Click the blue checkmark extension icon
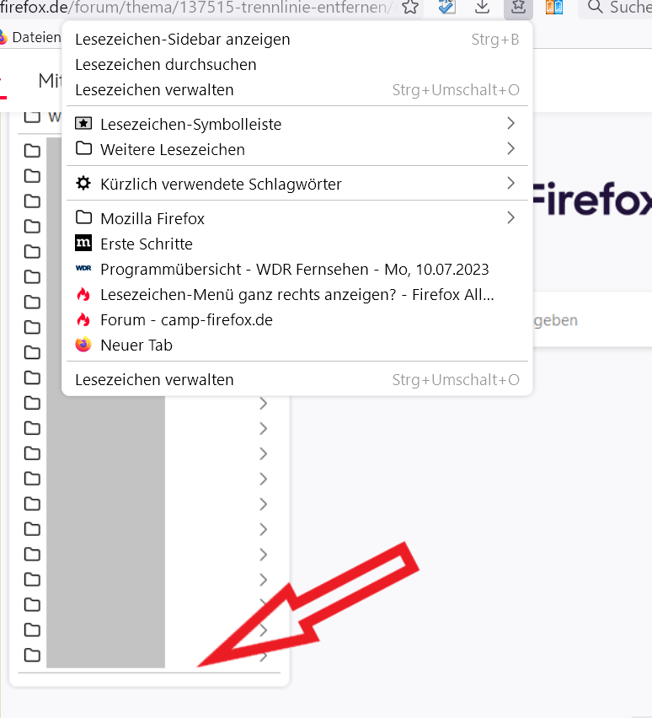Viewport: 652px width, 718px height. pos(446,7)
